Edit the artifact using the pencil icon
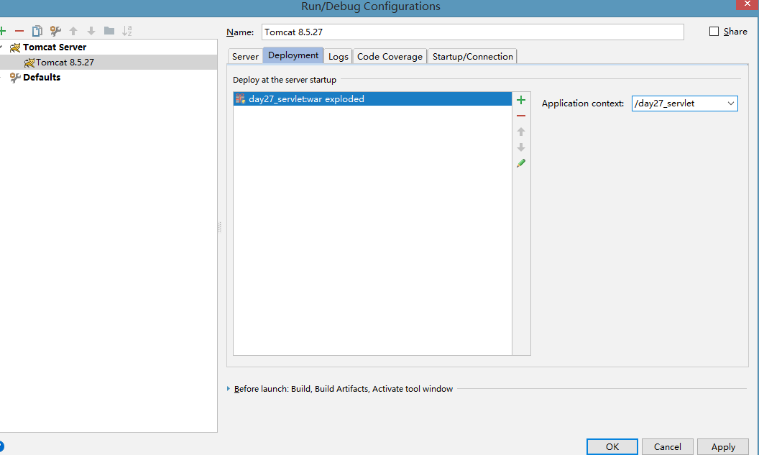Screen dimensions: 759x455 pos(521,163)
